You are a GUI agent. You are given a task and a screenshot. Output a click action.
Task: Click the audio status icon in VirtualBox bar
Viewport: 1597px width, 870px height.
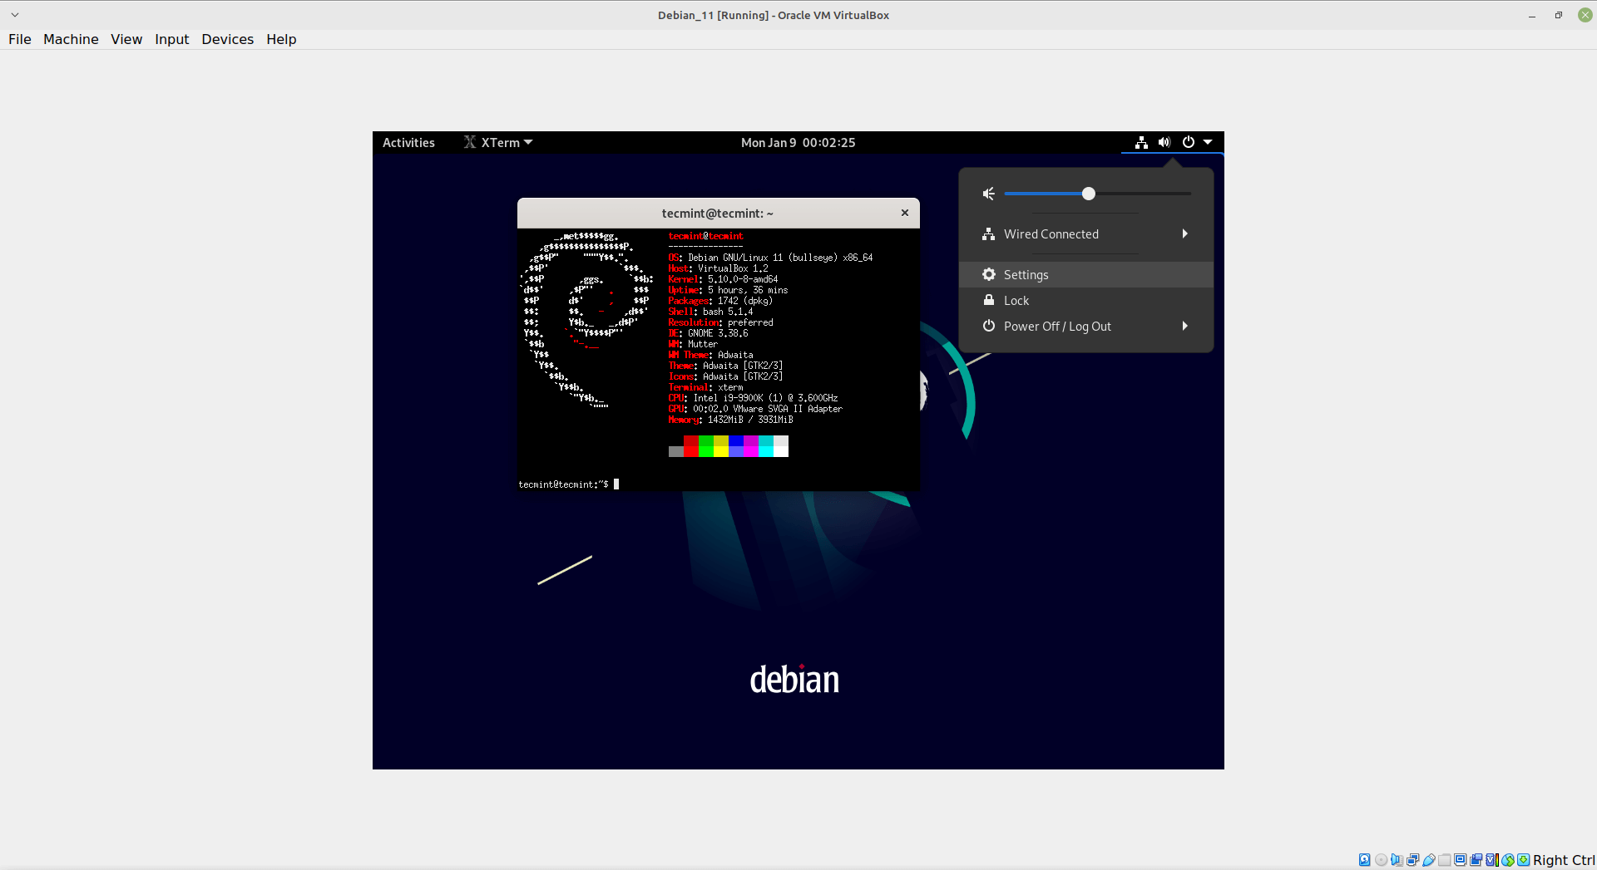pos(1397,860)
